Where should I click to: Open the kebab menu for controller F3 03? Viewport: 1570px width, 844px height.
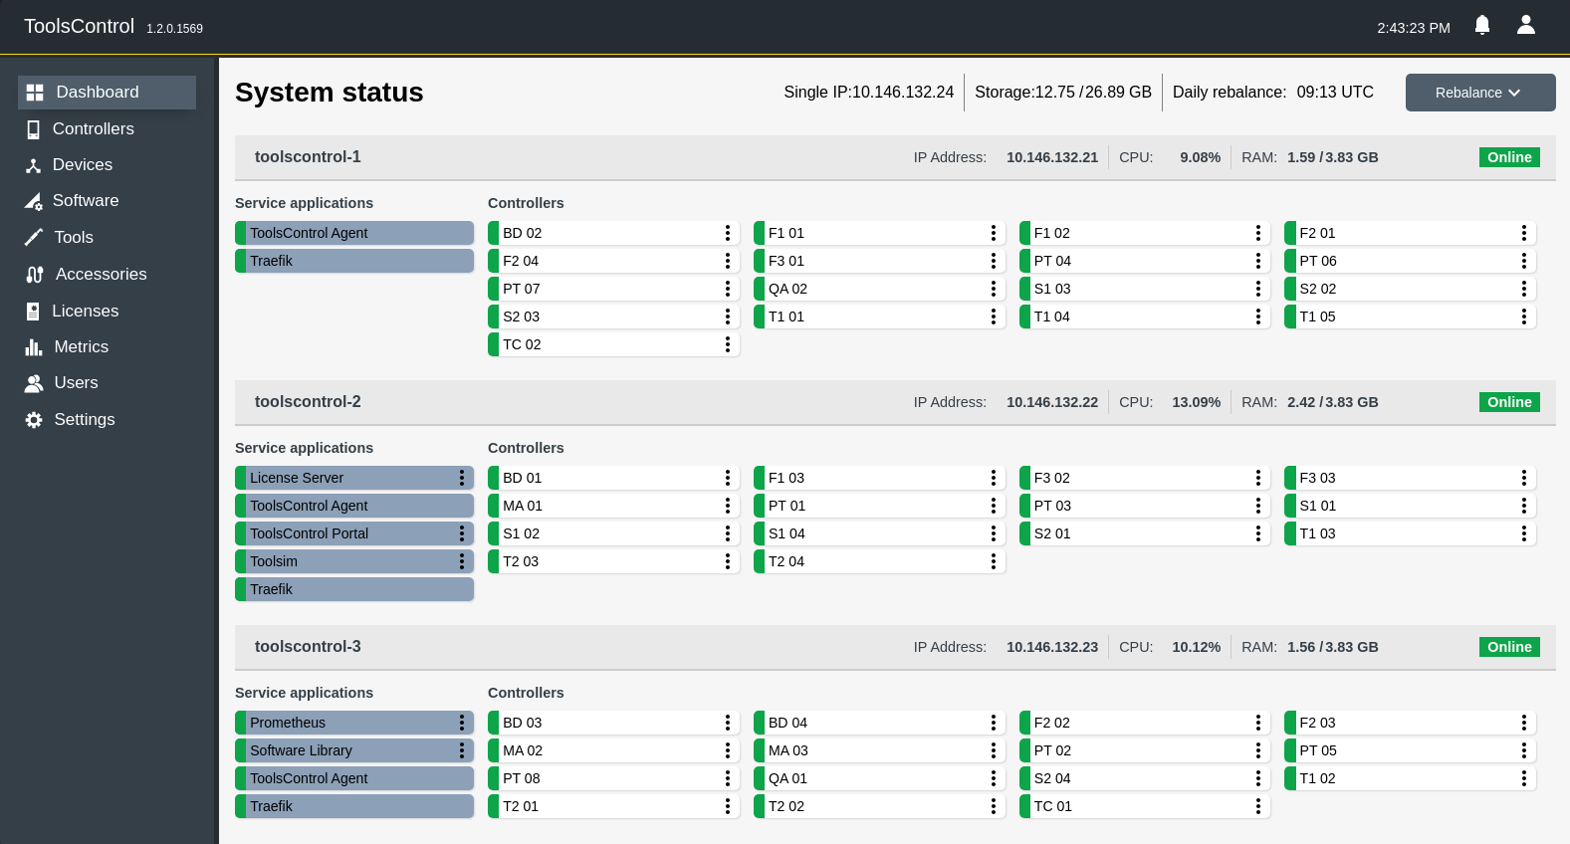tap(1524, 478)
